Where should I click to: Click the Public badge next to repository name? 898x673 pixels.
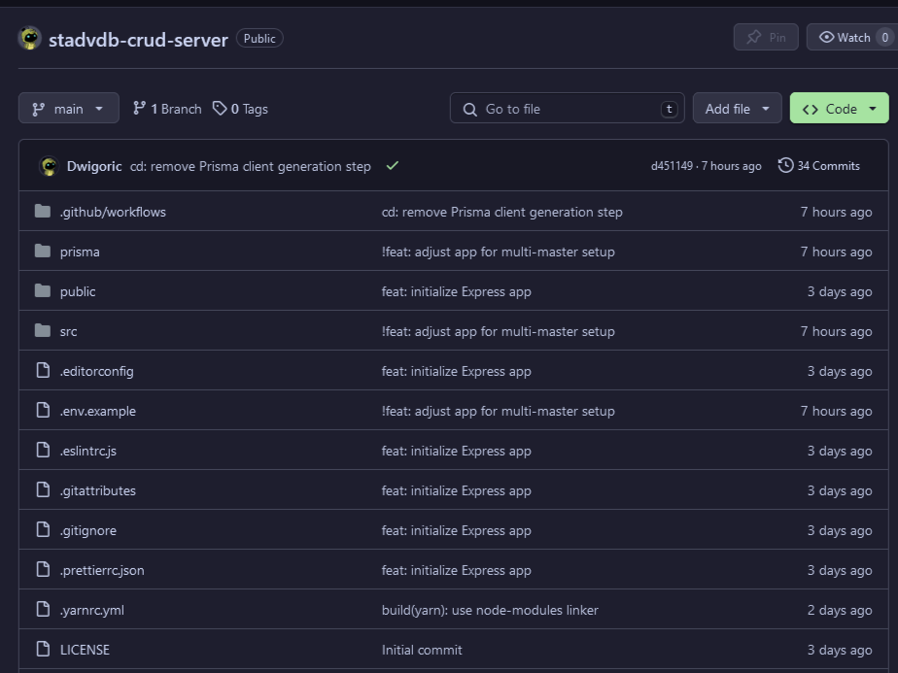[257, 38]
